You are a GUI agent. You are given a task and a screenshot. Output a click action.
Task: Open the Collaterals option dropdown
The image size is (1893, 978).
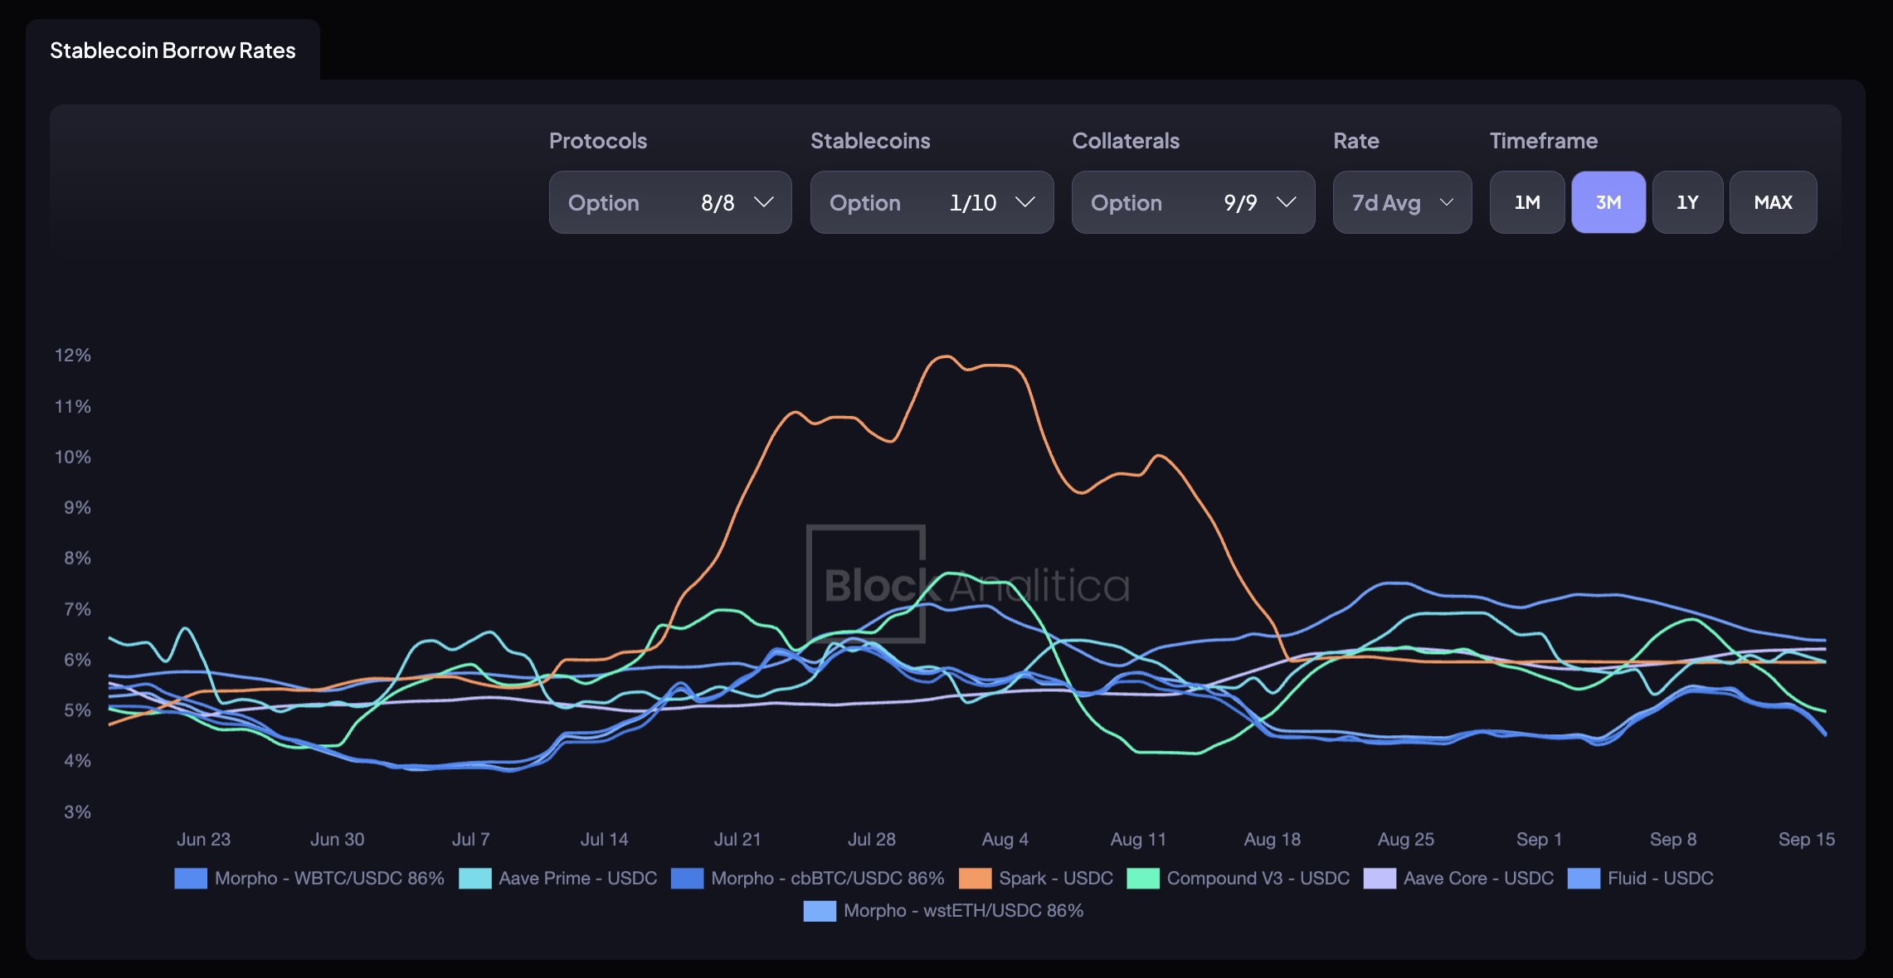click(1193, 202)
